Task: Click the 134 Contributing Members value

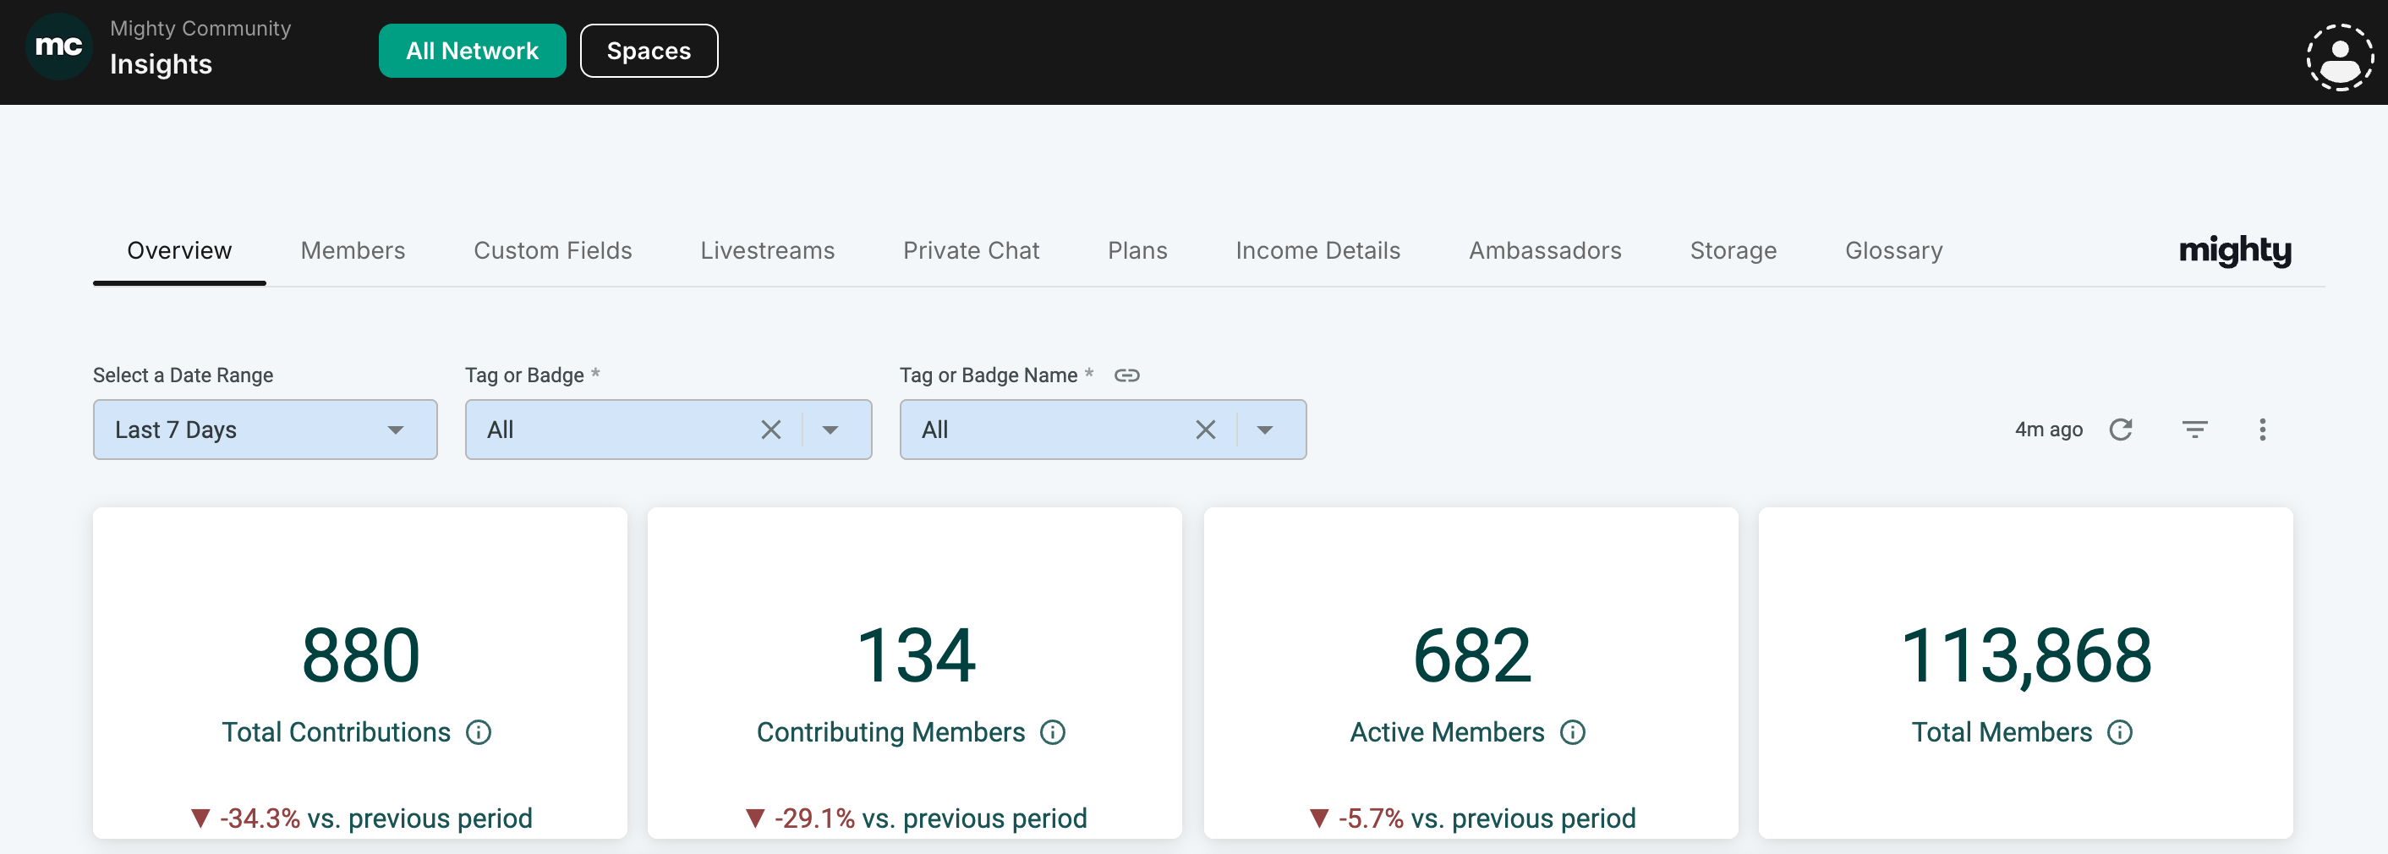Action: (x=916, y=655)
